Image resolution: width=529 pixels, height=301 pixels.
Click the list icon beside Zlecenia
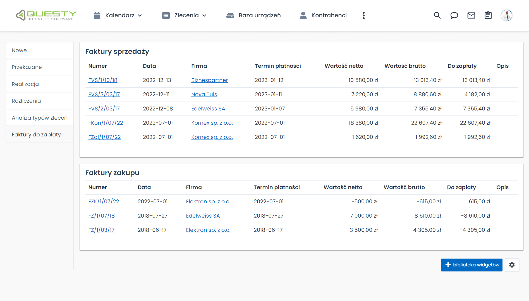166,15
